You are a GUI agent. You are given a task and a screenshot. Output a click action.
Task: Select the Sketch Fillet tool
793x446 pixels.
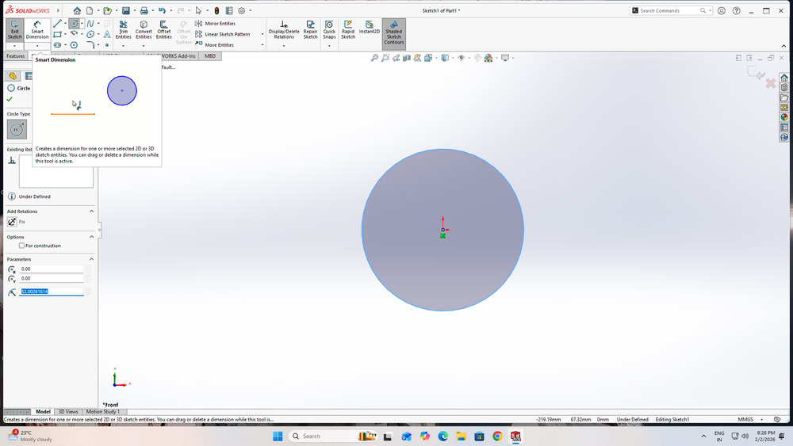[90, 45]
